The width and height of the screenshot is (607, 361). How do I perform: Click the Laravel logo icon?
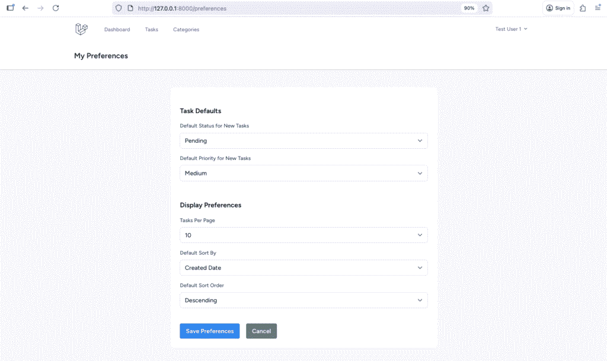81,29
